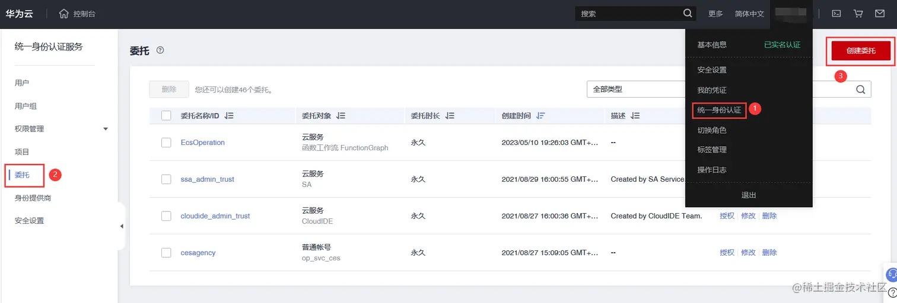Open the shopping cart icon
The image size is (897, 303).
858,14
